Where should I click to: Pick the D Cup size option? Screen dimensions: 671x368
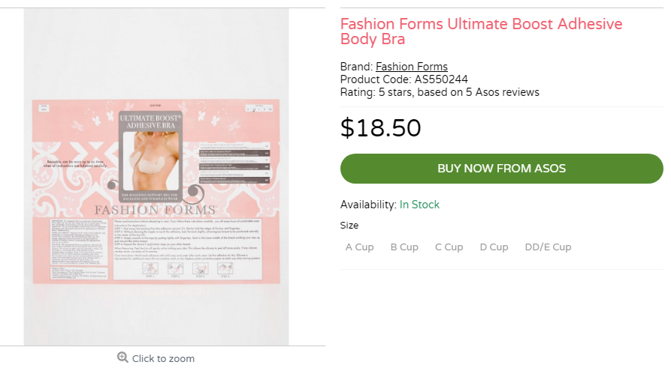pos(494,247)
